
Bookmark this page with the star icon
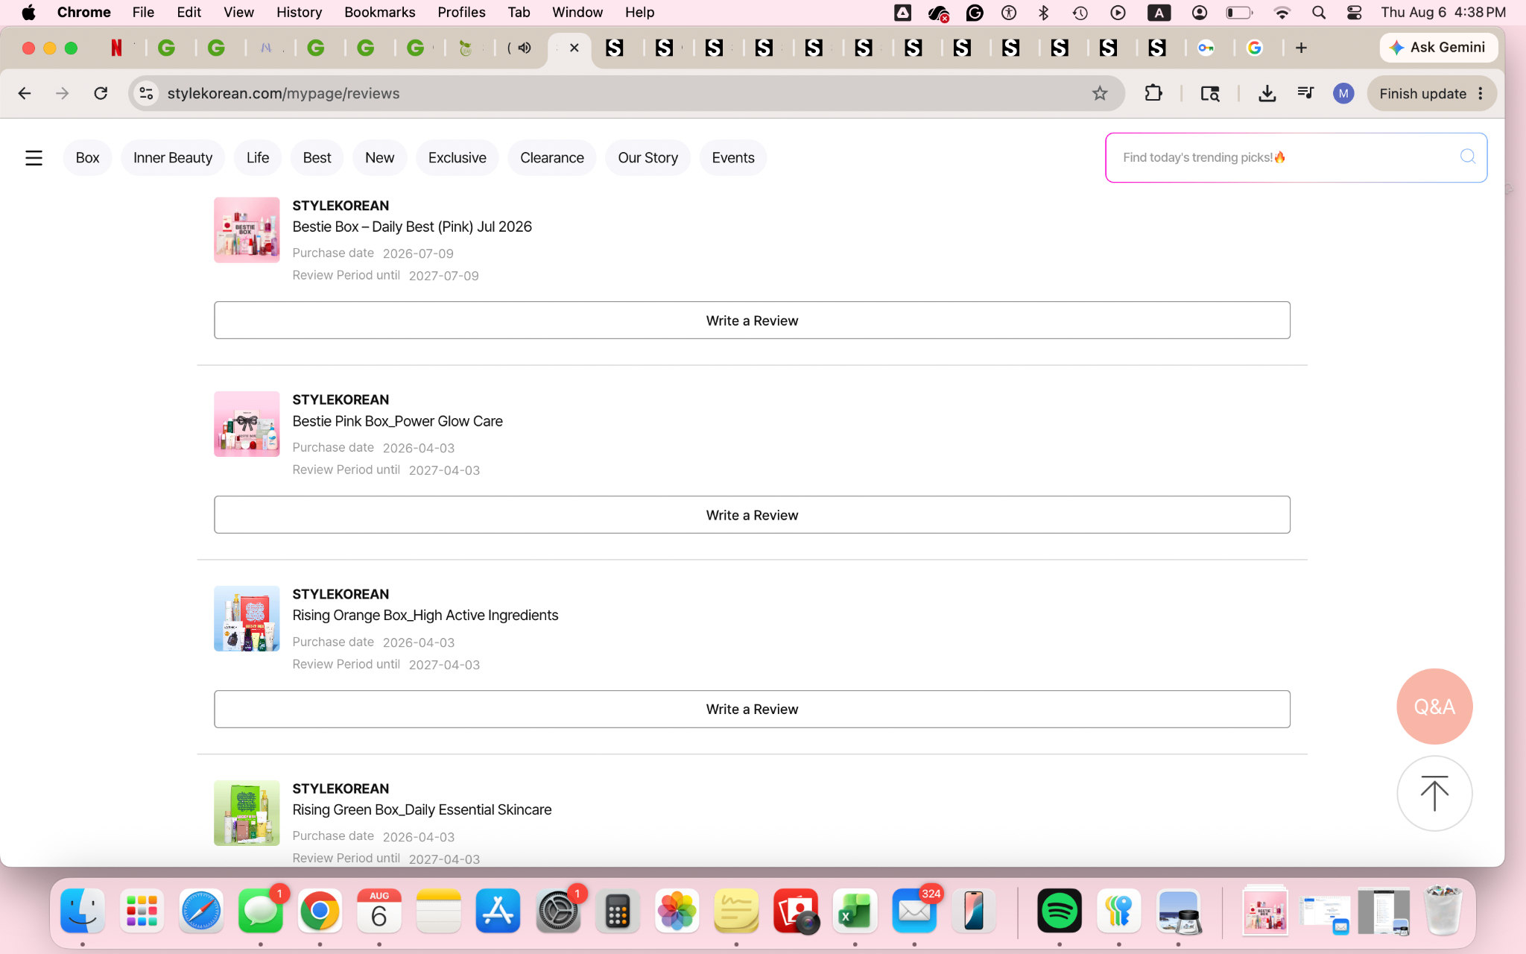[1100, 93]
